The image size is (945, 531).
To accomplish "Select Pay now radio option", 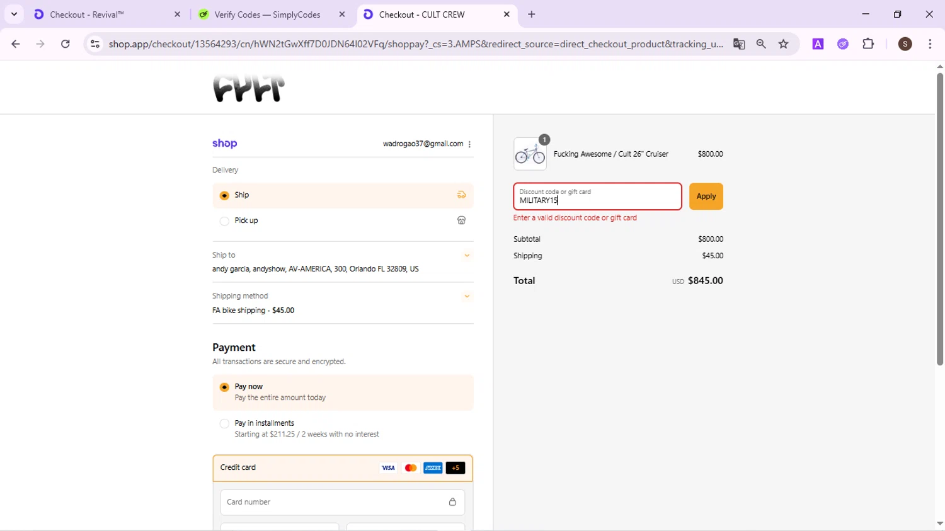I will (x=224, y=387).
